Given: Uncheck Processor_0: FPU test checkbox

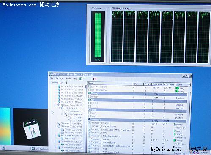Looking at the screenshot, I should 89,133.
